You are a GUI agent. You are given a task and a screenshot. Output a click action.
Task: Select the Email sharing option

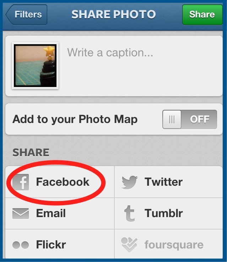[60, 214]
